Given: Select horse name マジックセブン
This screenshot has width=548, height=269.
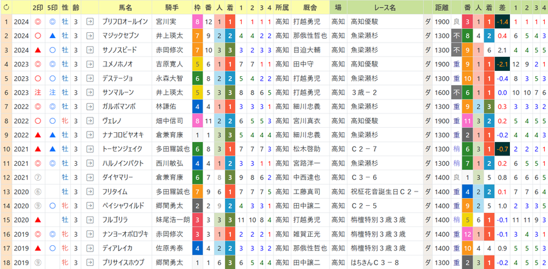Looking at the screenshot, I should point(120,35).
